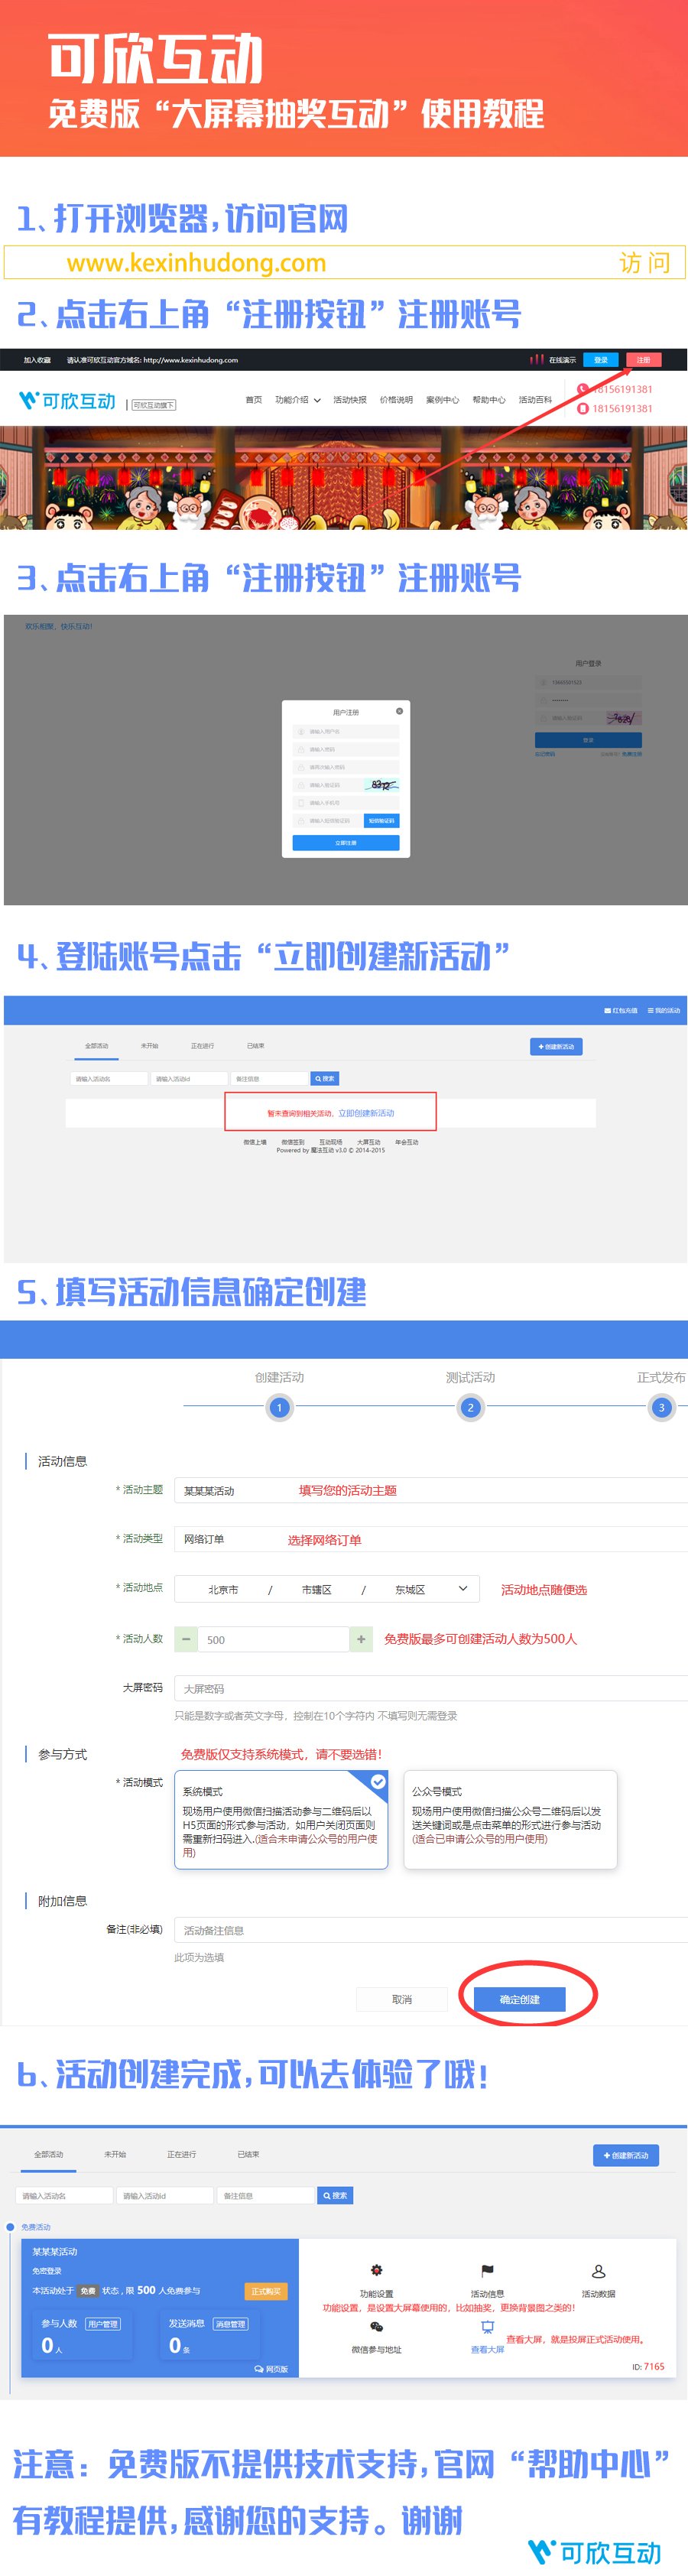Screen dimensions: 688x2576
Task: Click the 大屏密码 input field
Action: pyautogui.click(x=431, y=1688)
